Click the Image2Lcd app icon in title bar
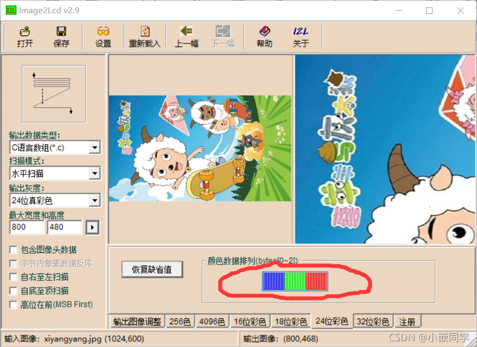The image size is (477, 347). [11, 11]
